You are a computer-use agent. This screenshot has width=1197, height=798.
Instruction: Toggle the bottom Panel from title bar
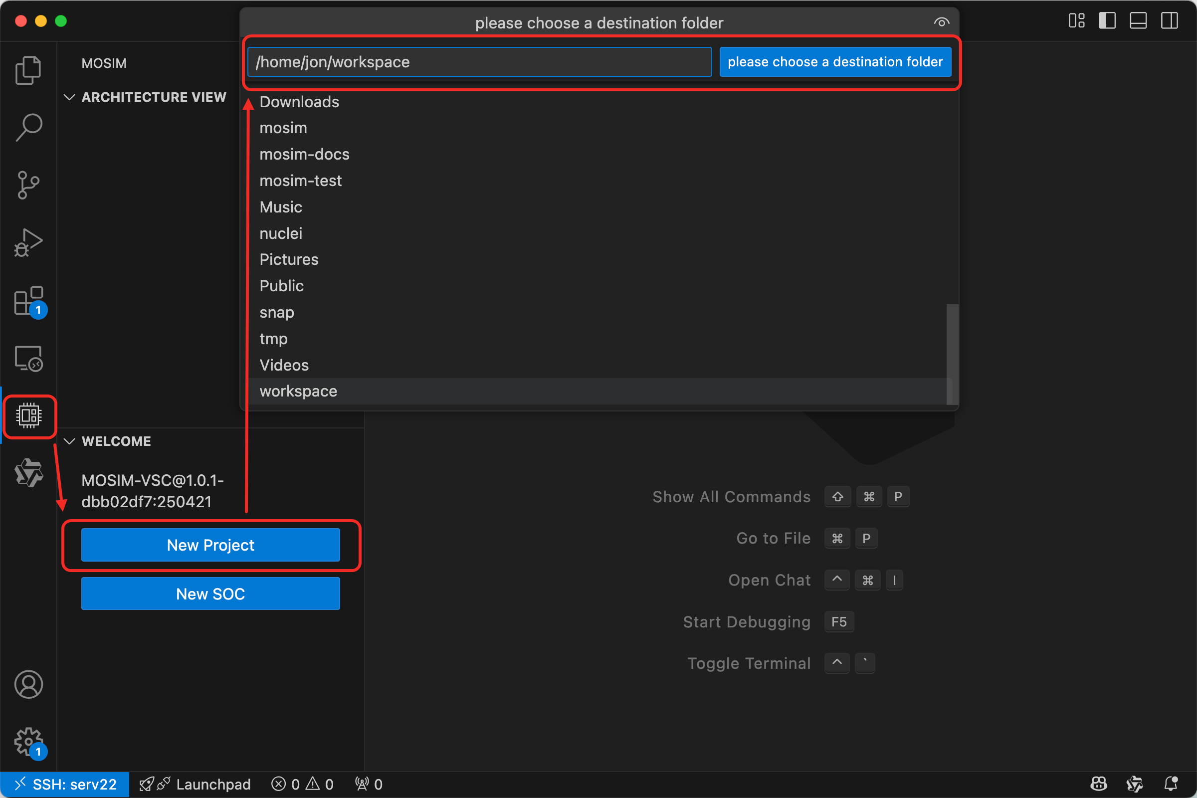point(1138,21)
